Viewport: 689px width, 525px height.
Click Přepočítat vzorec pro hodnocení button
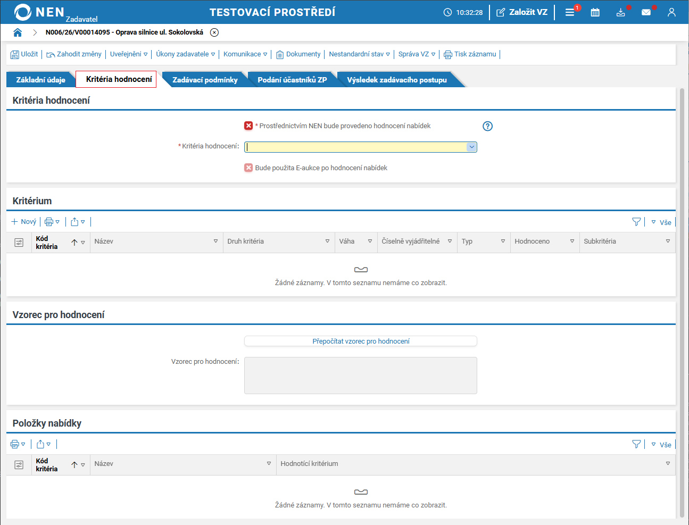tap(361, 341)
